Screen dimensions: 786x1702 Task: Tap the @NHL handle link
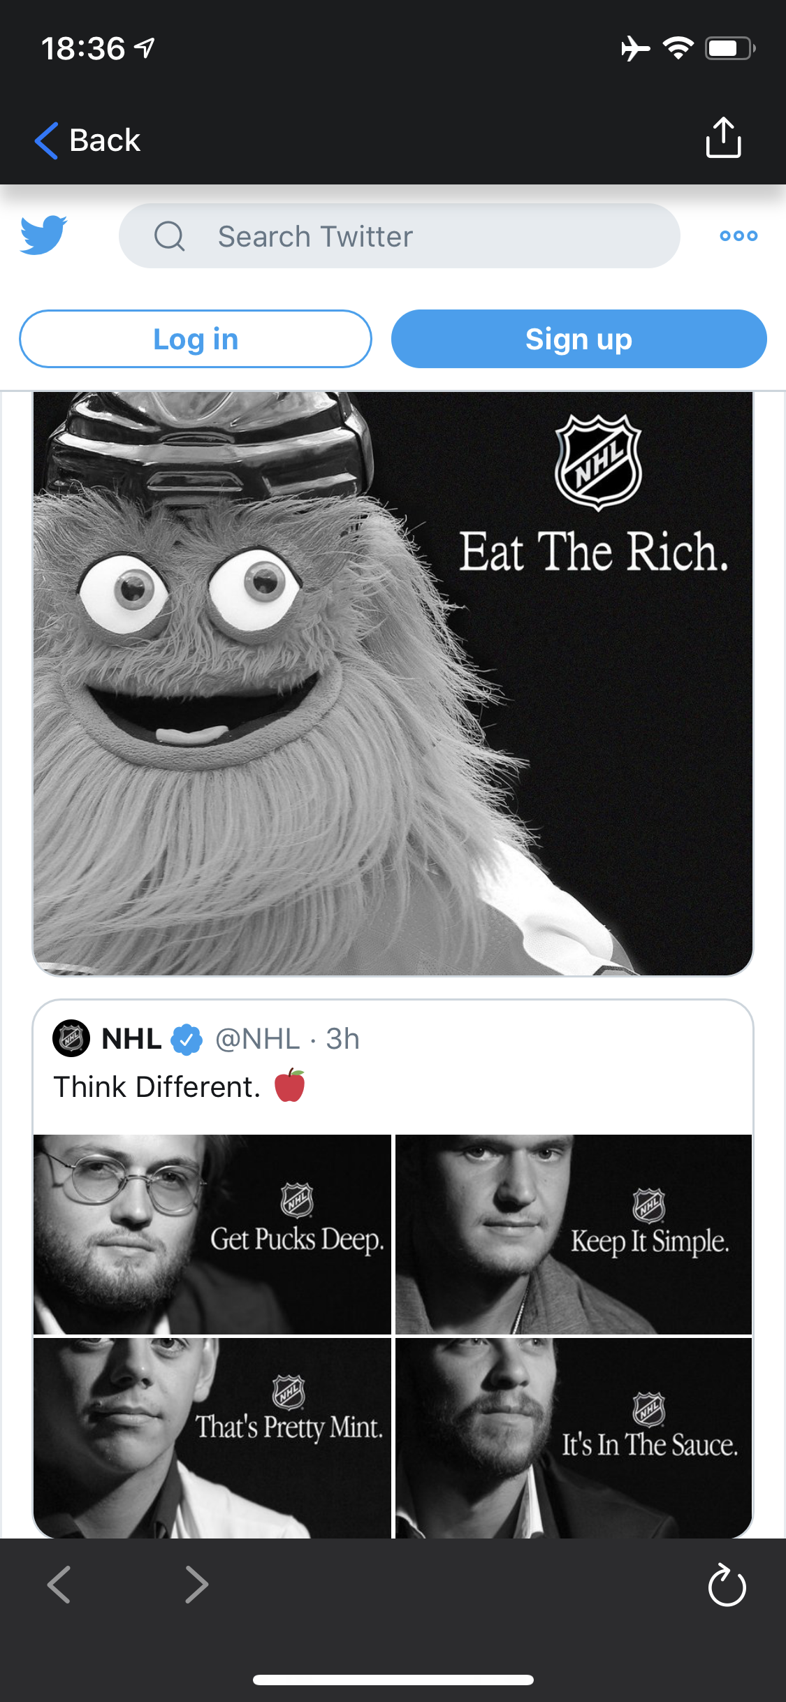tap(258, 1039)
